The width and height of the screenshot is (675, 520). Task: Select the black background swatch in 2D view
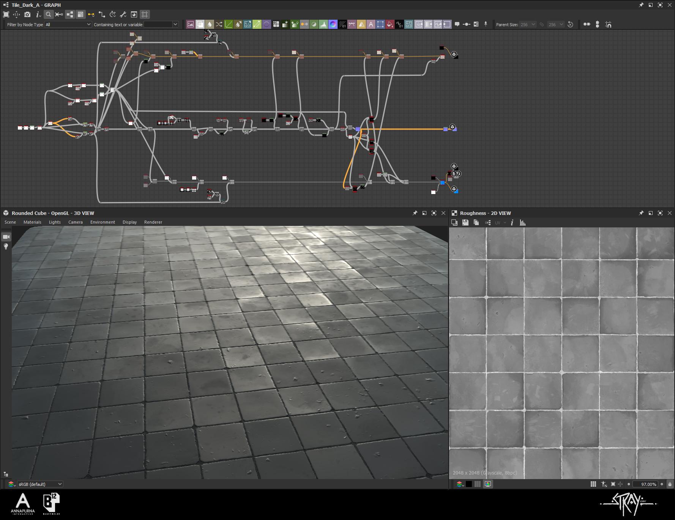pos(469,484)
